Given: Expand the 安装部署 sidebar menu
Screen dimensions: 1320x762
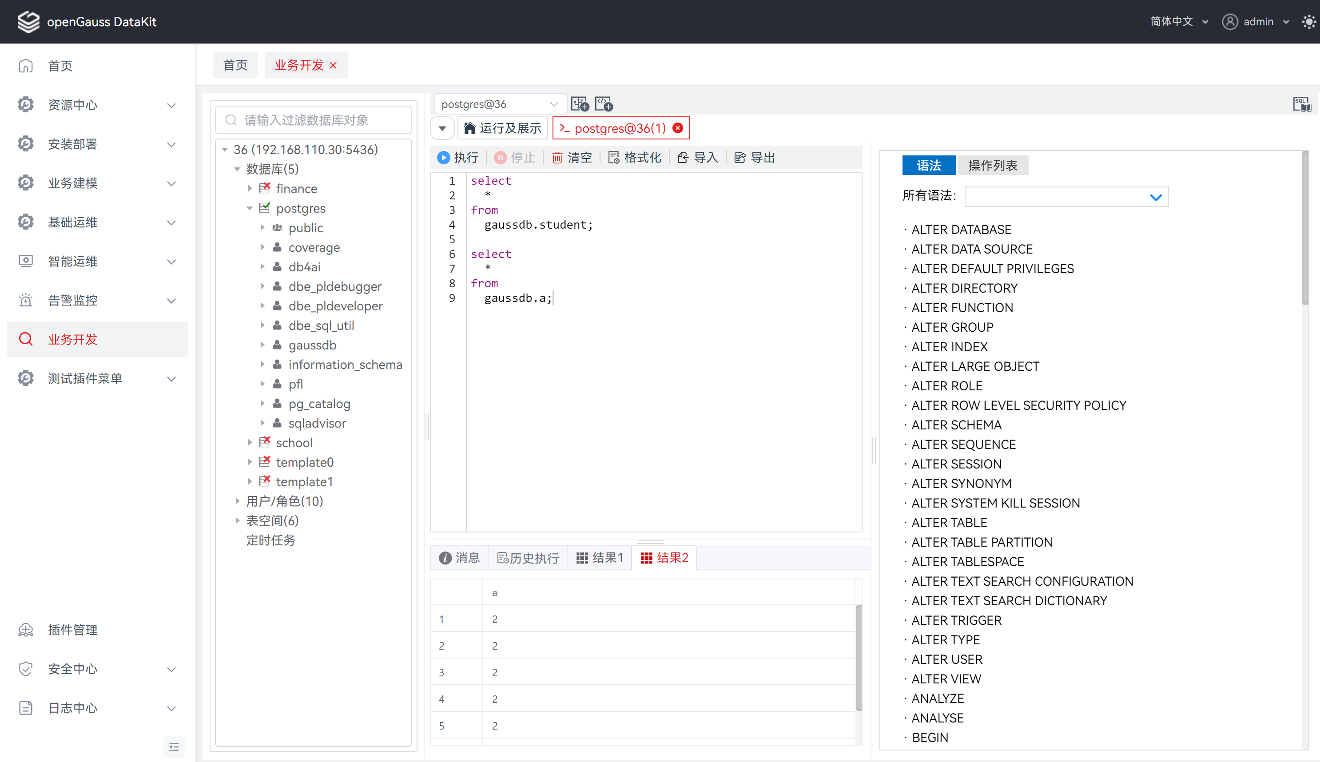Looking at the screenshot, I should [x=97, y=144].
